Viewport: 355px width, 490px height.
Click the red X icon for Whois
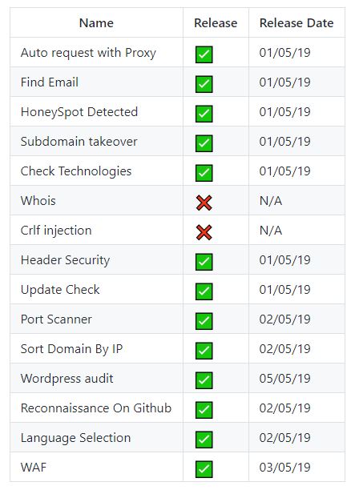pyautogui.click(x=204, y=203)
